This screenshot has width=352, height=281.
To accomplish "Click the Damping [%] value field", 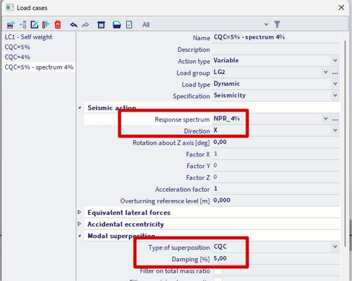I will tap(272, 259).
